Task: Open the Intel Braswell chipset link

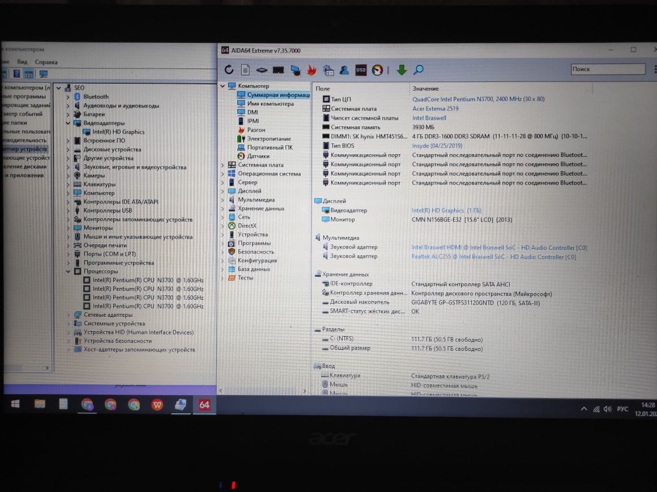Action: pyautogui.click(x=429, y=118)
